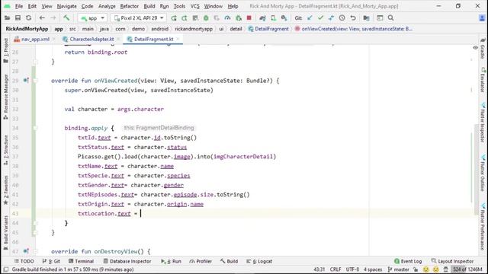Click the user account avatar icon

coord(482,18)
